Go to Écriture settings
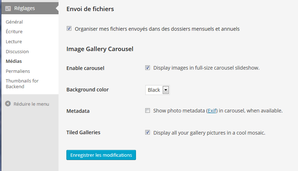The height and width of the screenshot is (171, 298). pos(14,31)
